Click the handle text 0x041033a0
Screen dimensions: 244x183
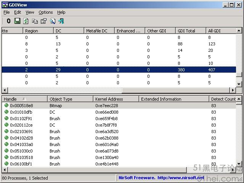(x=21, y=144)
